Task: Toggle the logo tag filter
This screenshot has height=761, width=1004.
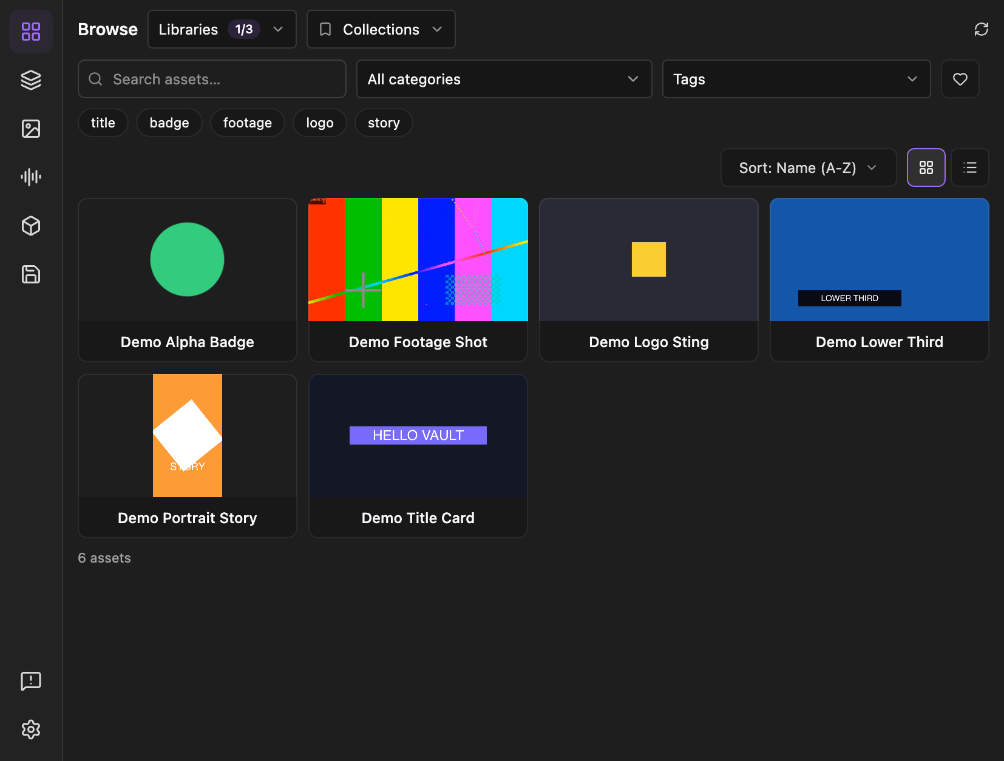Action: click(320, 123)
